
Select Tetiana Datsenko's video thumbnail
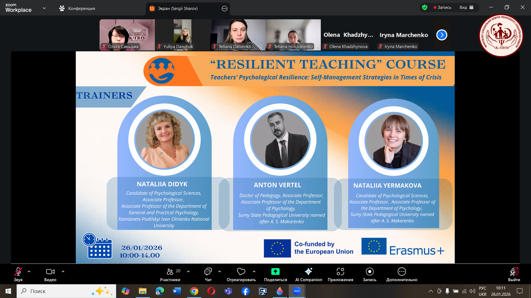point(238,34)
